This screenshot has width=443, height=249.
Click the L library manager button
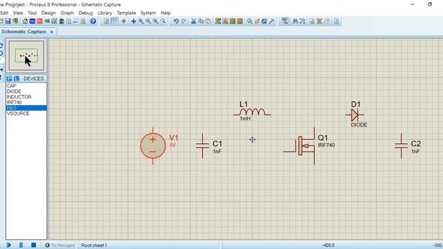[x=17, y=78]
